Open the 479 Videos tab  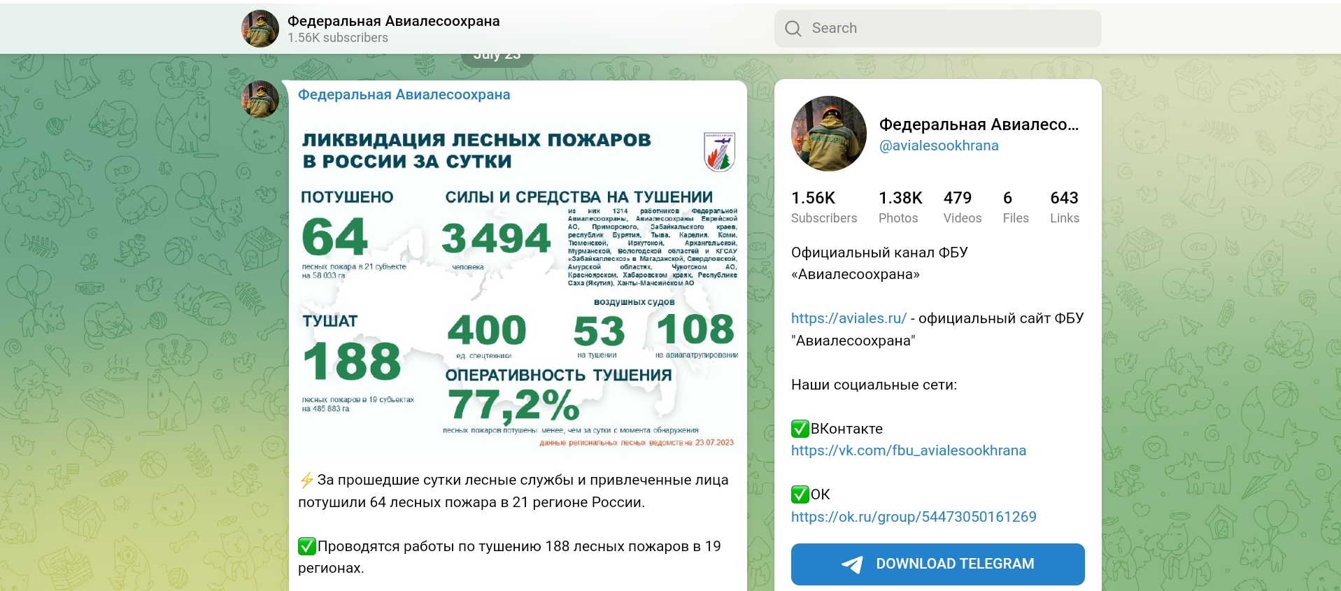coord(963,207)
